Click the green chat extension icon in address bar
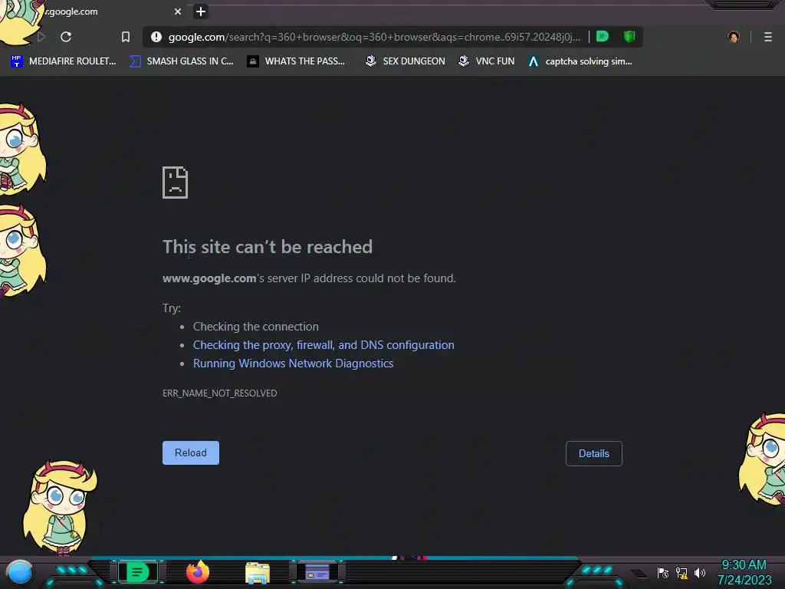Viewport: 785px width, 589px height. 603,37
